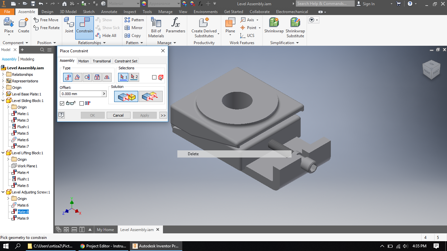Select the Mirror tool in the Pattern panel

coord(134,28)
